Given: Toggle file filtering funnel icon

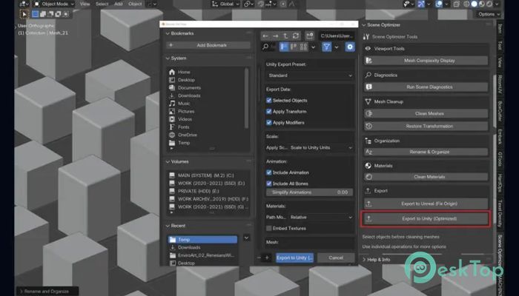Looking at the screenshot, I should 327,47.
